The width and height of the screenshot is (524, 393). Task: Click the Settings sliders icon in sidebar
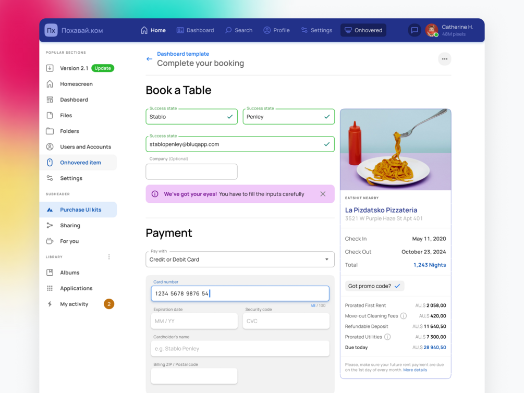coord(50,178)
